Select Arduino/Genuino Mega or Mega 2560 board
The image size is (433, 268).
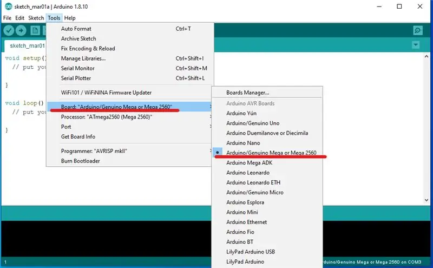[x=267, y=153]
